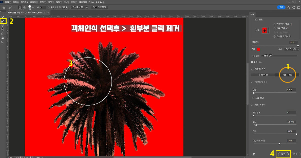301x158 pixels.
Task: Enable the 가장자리 표시 checkbox
Action: (274, 24)
